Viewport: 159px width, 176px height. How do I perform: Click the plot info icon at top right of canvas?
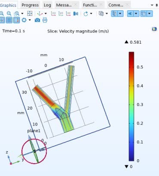[154, 29]
